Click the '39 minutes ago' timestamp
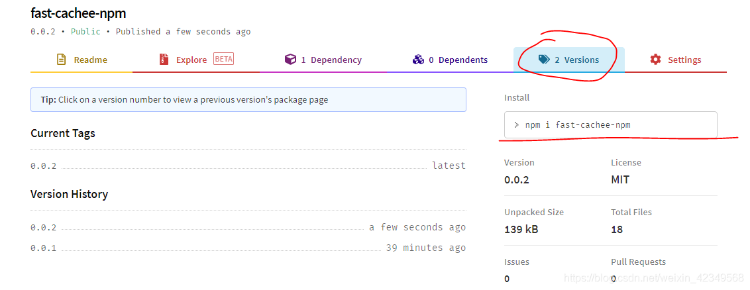 pyautogui.click(x=426, y=248)
